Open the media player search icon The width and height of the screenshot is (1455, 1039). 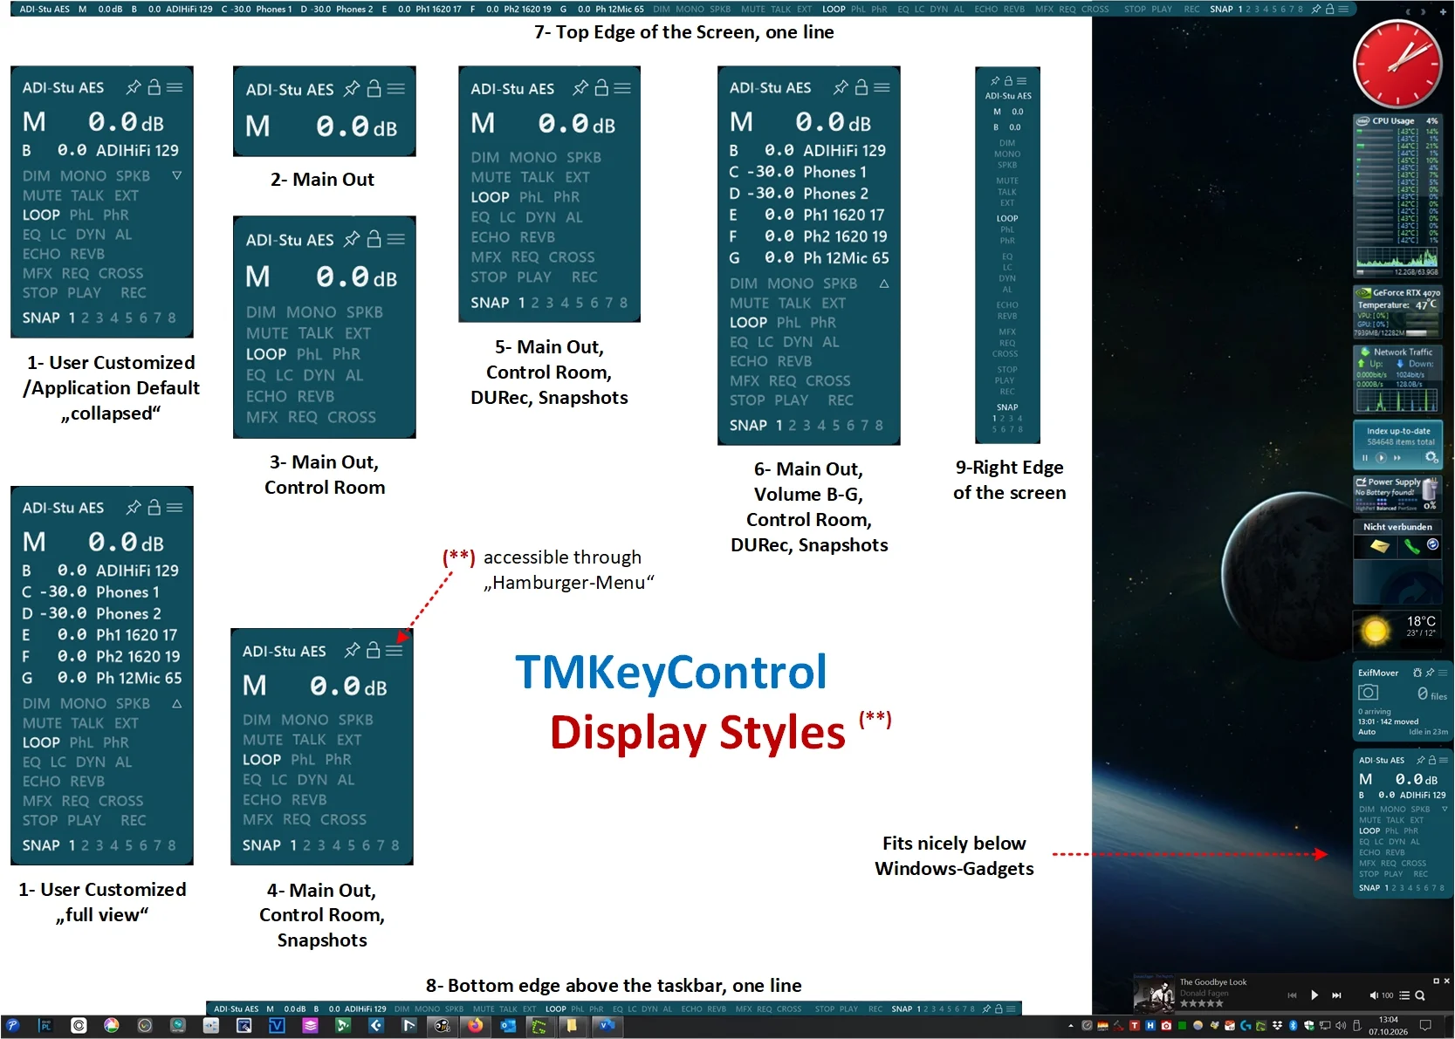click(1420, 995)
